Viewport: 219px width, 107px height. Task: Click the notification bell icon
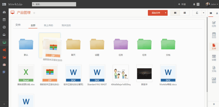point(194,4)
